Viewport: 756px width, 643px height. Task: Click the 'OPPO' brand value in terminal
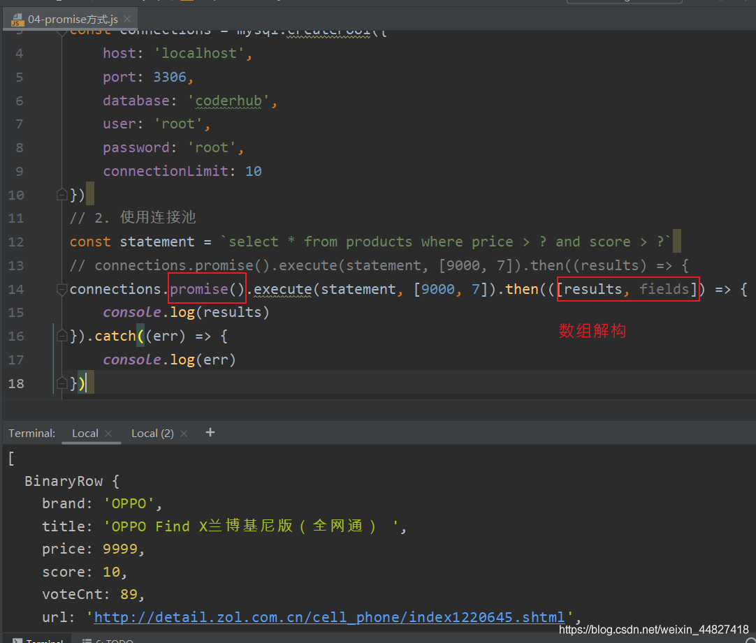(129, 503)
